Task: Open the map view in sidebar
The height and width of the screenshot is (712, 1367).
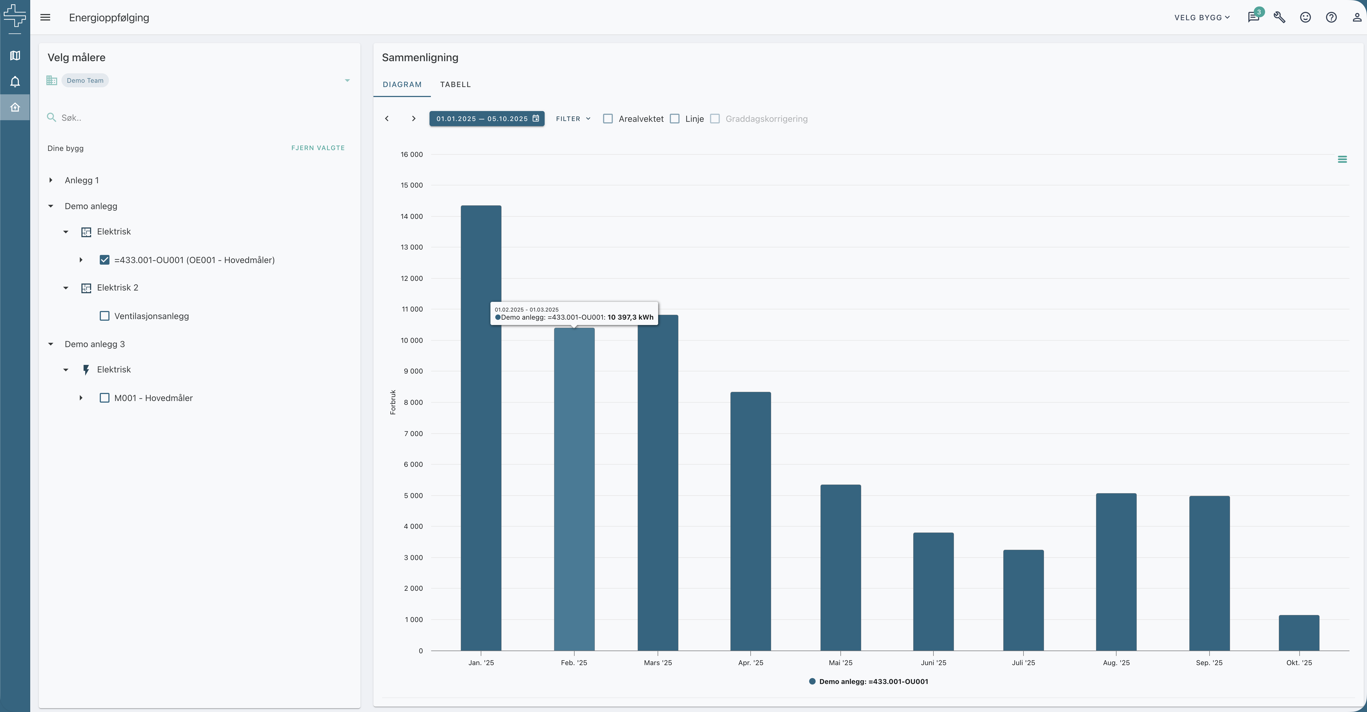Action: tap(15, 55)
